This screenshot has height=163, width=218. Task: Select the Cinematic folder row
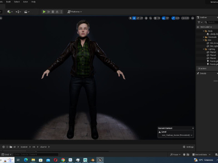click(211, 37)
